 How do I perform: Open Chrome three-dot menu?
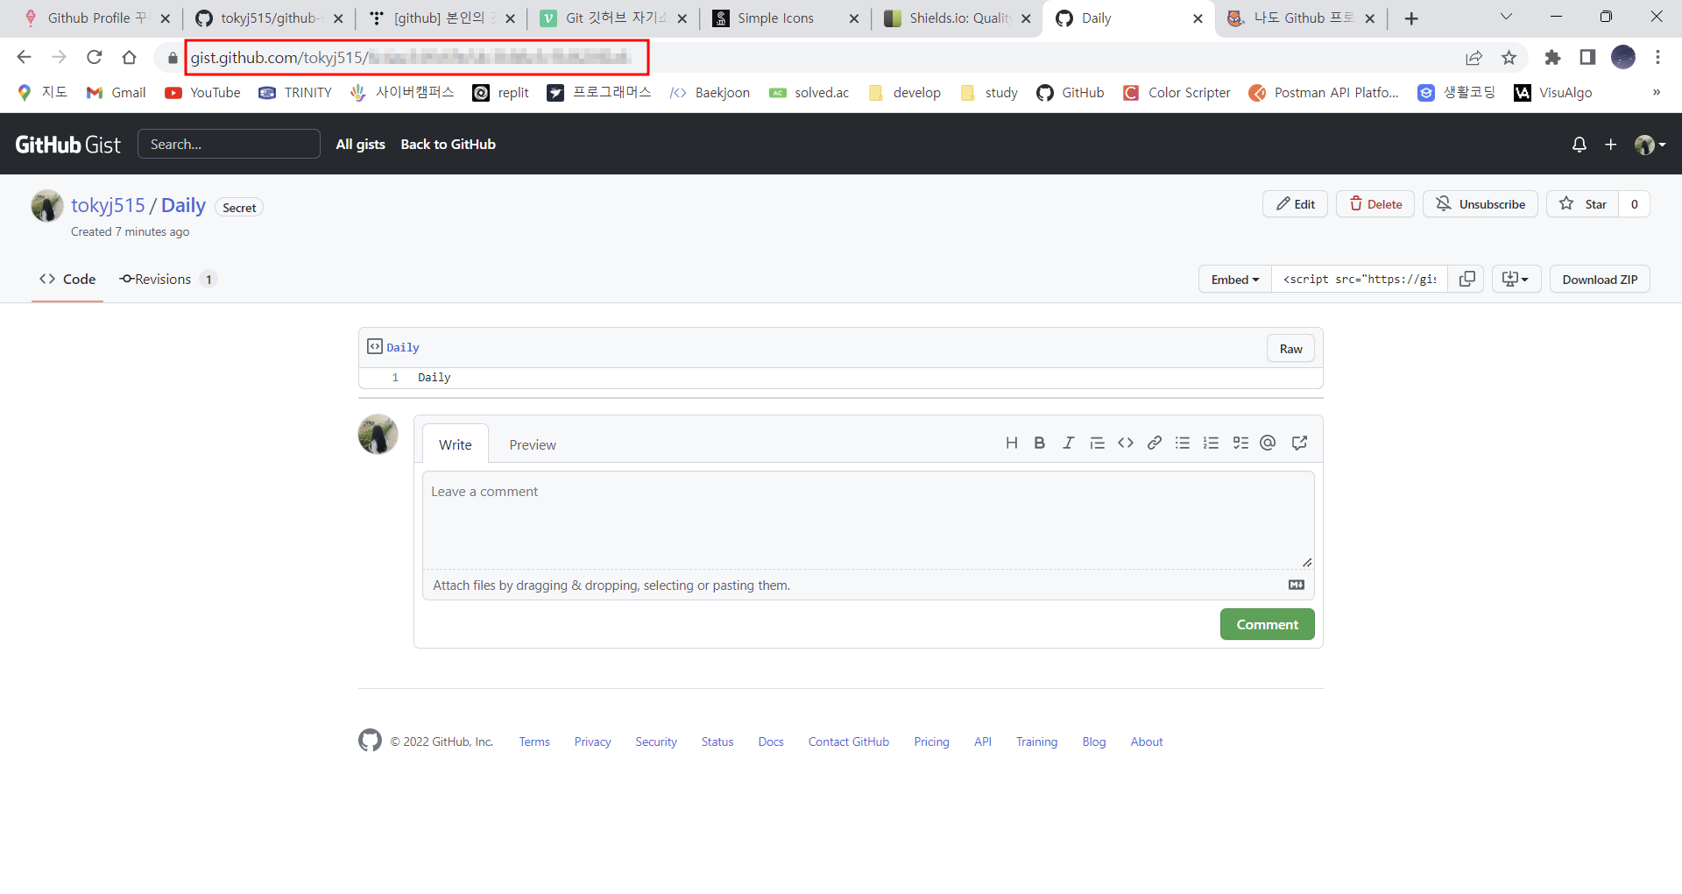[1657, 57]
